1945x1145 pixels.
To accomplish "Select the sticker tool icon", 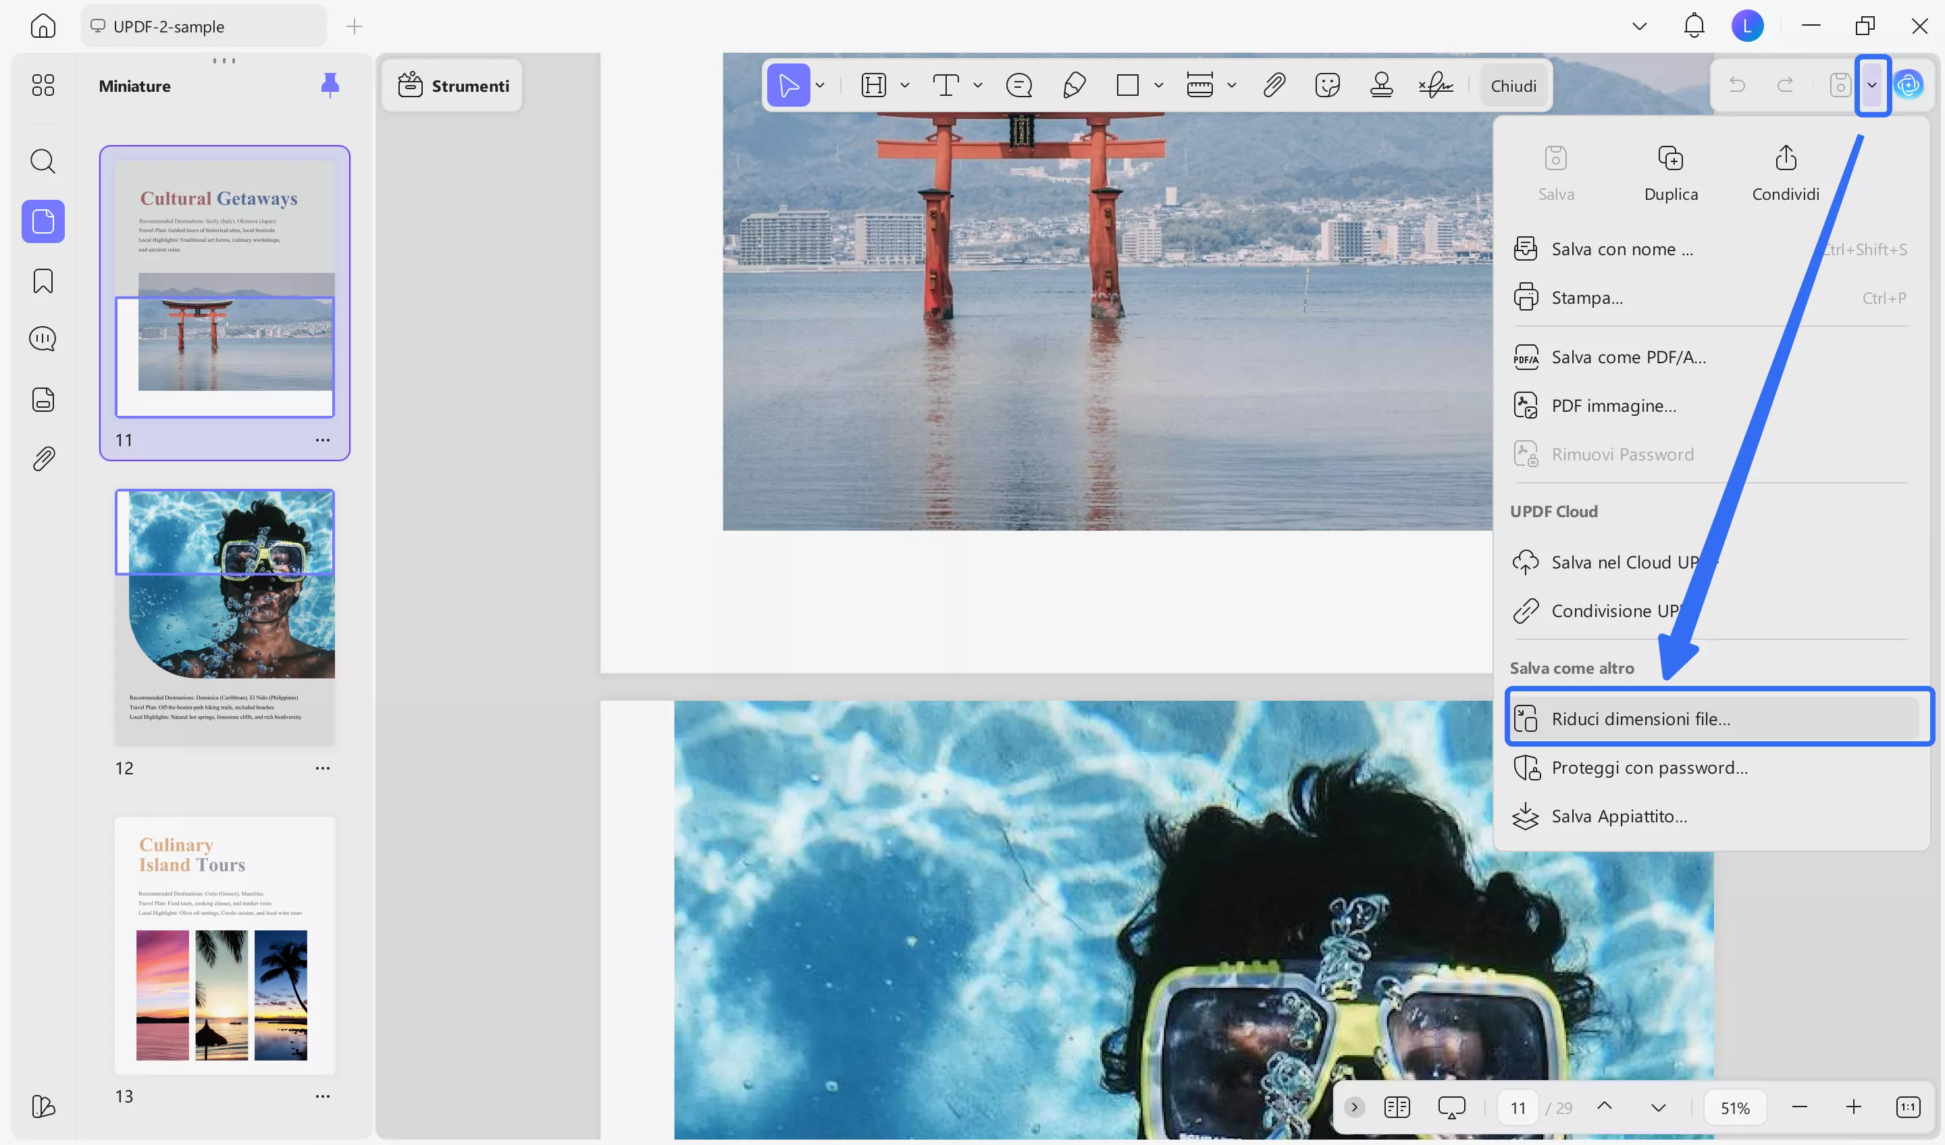I will click(1327, 85).
